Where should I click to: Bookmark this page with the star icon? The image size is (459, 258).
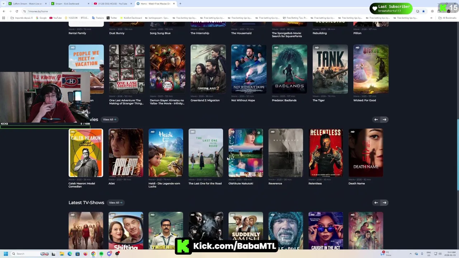click(x=423, y=11)
